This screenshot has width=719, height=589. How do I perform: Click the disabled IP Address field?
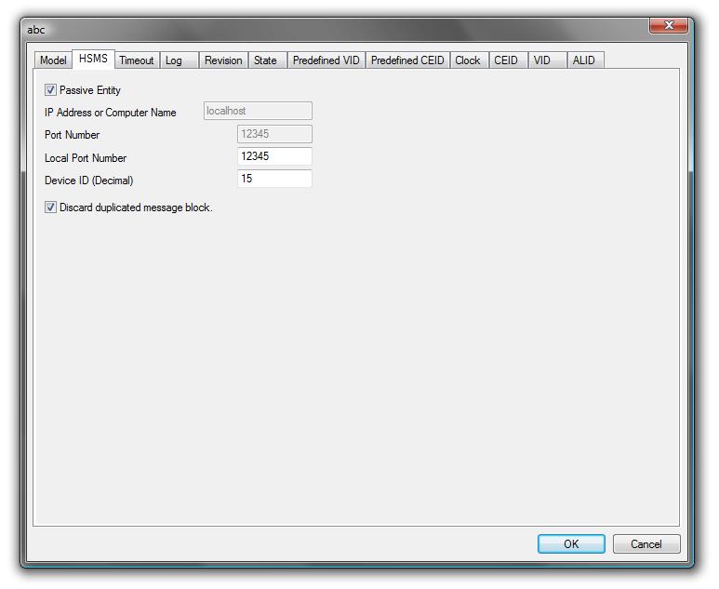(258, 112)
